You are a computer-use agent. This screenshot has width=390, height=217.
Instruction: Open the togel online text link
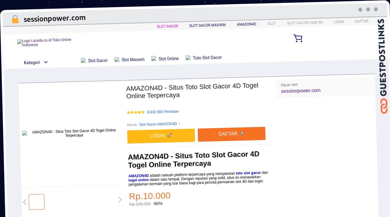click(138, 180)
